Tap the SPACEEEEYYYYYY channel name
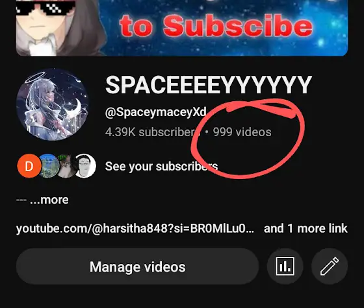364x308 pixels. pyautogui.click(x=209, y=85)
